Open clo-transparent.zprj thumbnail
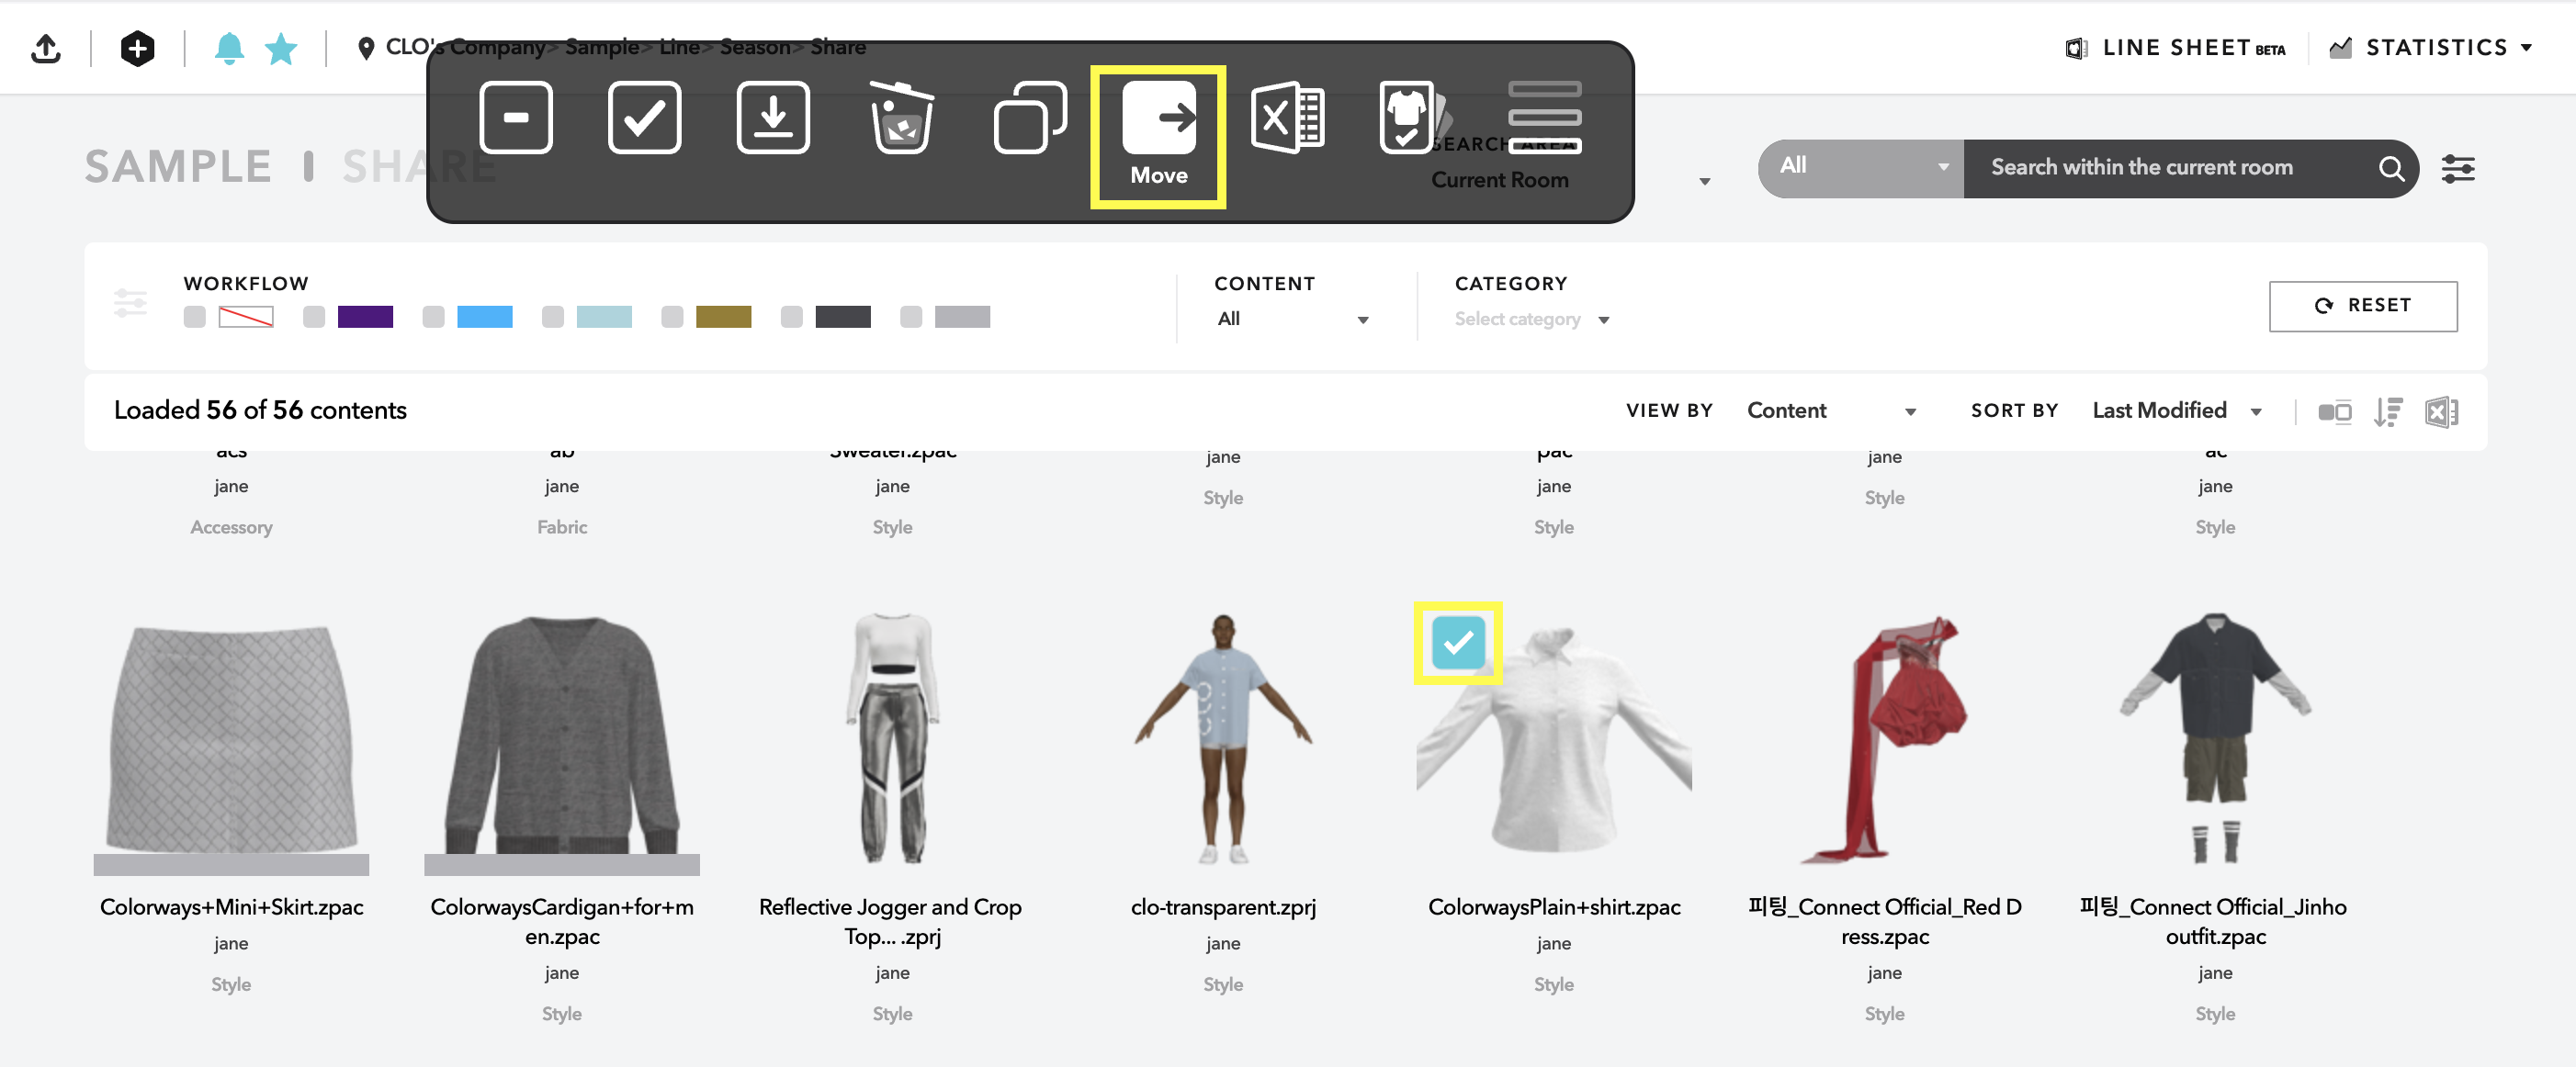Screen dimensions: 2576x1067 [x=1223, y=740]
